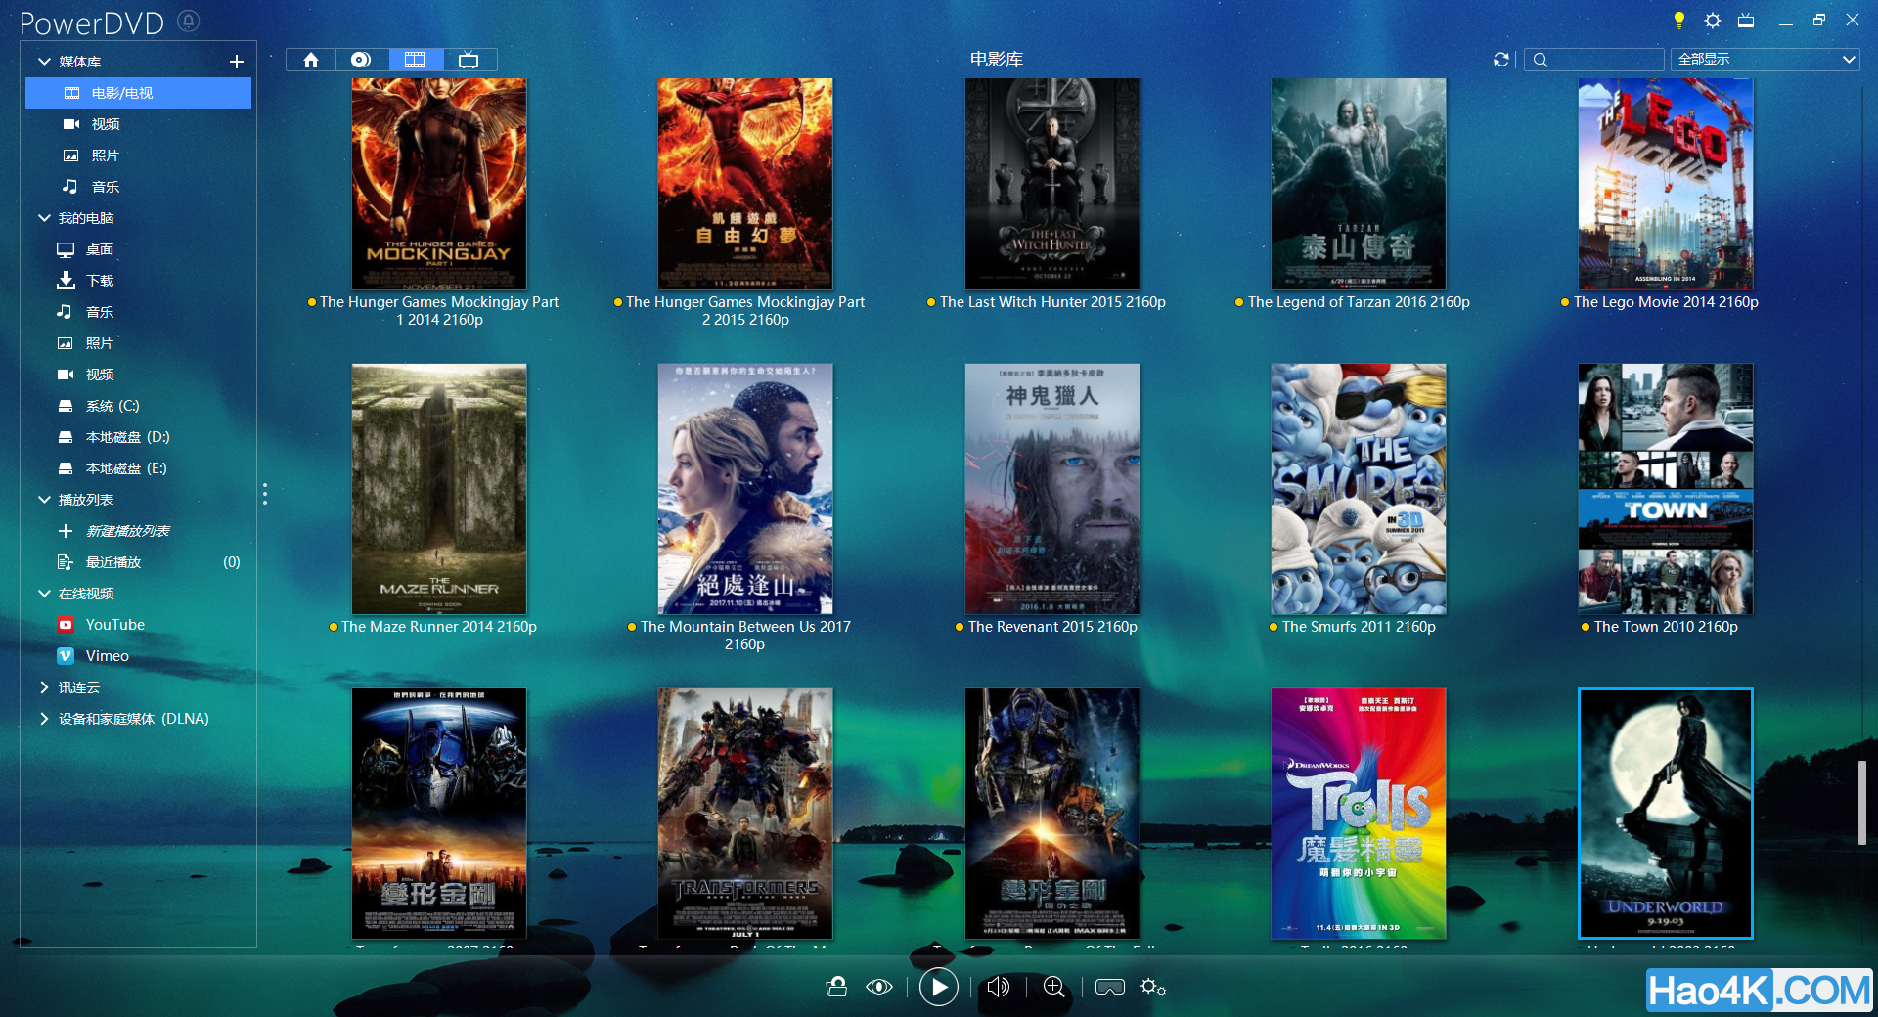This screenshot has width=1878, height=1017.
Task: Click title text The Revenant 2015 2160p
Action: point(1052,627)
